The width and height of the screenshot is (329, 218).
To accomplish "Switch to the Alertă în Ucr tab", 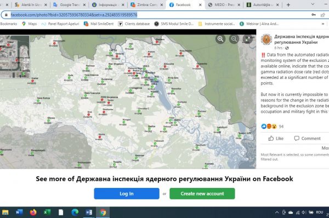I will (x=31, y=4).
